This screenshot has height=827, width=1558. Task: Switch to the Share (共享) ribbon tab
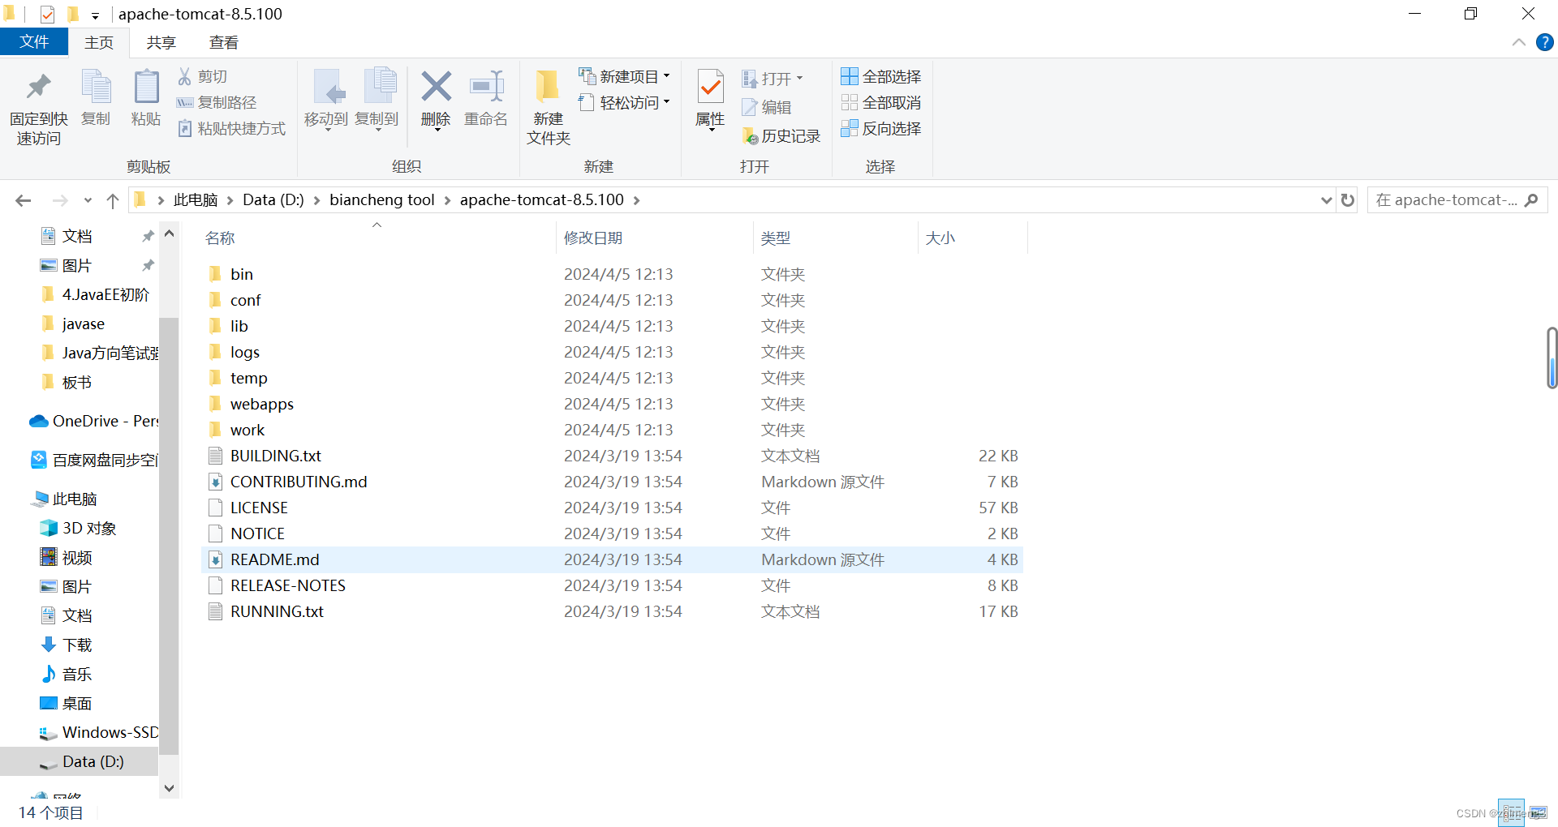(161, 42)
